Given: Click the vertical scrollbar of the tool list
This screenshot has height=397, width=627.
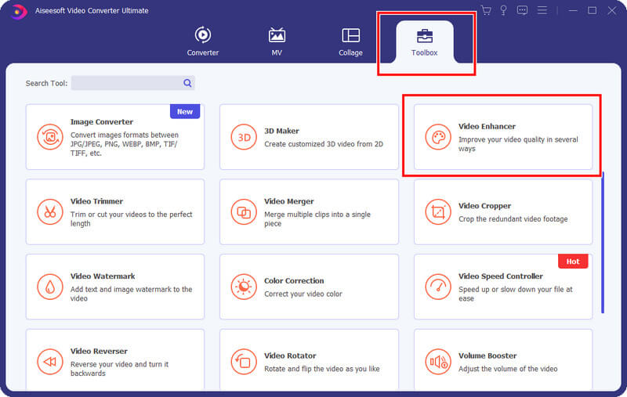Looking at the screenshot, I should pos(602,243).
